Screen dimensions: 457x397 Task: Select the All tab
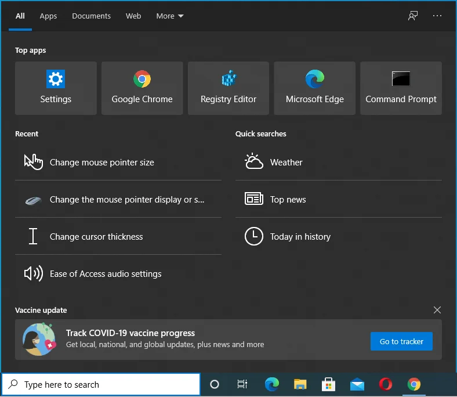(x=20, y=16)
